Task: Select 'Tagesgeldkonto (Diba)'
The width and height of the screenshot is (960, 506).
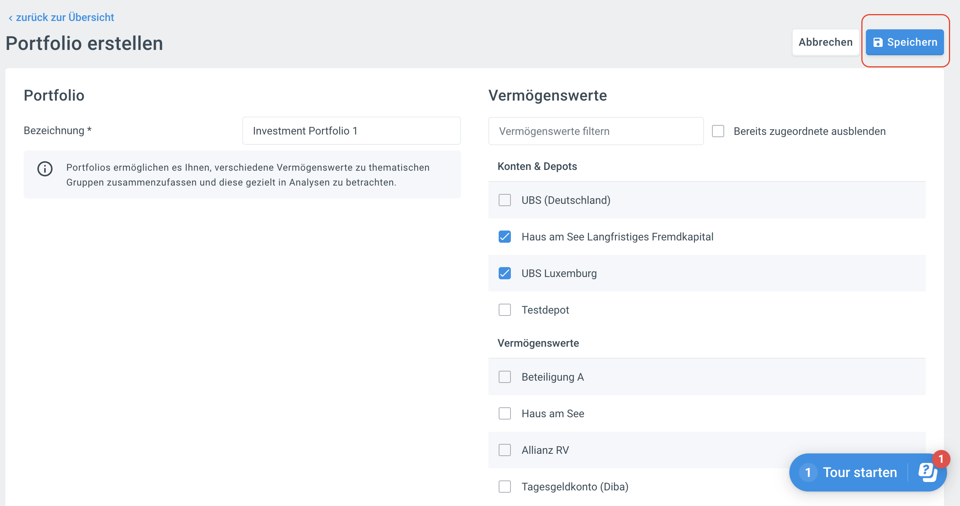Action: (x=505, y=487)
